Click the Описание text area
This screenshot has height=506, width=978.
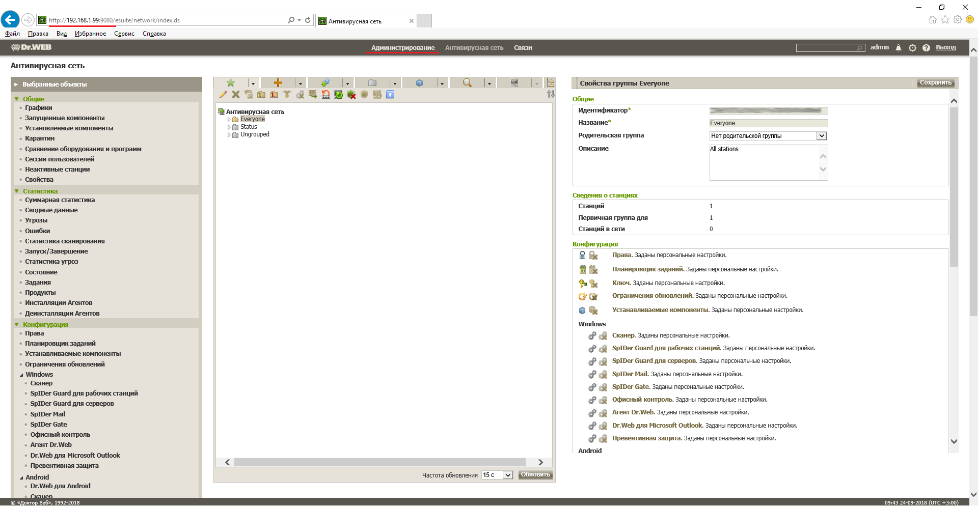click(x=769, y=162)
